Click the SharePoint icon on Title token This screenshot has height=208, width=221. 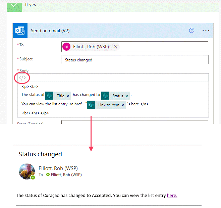(x=49, y=96)
